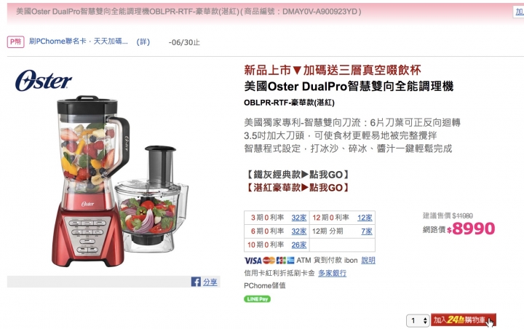Open 鐵灰經典款 點我GO link

[298, 175]
